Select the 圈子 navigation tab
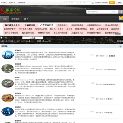 (x=26, y=19)
